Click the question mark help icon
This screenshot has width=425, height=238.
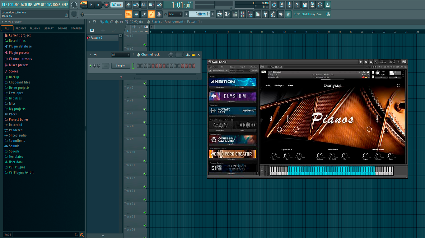[x=297, y=5]
